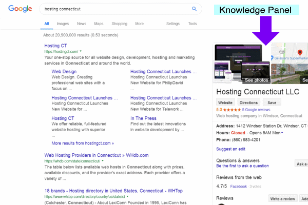Switch to the Images tab
Viewport: 308px width, 205px height.
(63, 24)
